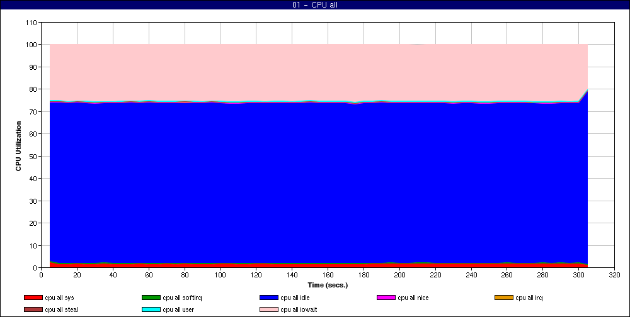
Task: Select the 'cpu all irq' legend label
Action: 529,298
